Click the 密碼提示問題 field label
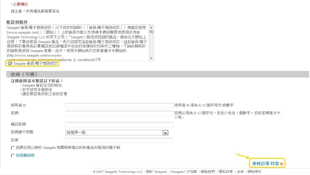Image resolution: width=310 pixels, height=175 pixels. pyautogui.click(x=22, y=132)
